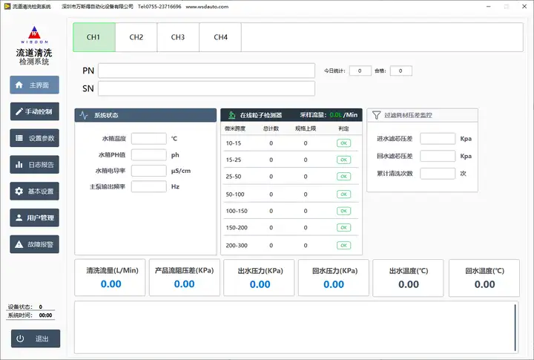Open the 故障报警 fault alarm page
The image size is (534, 360).
[34, 244]
